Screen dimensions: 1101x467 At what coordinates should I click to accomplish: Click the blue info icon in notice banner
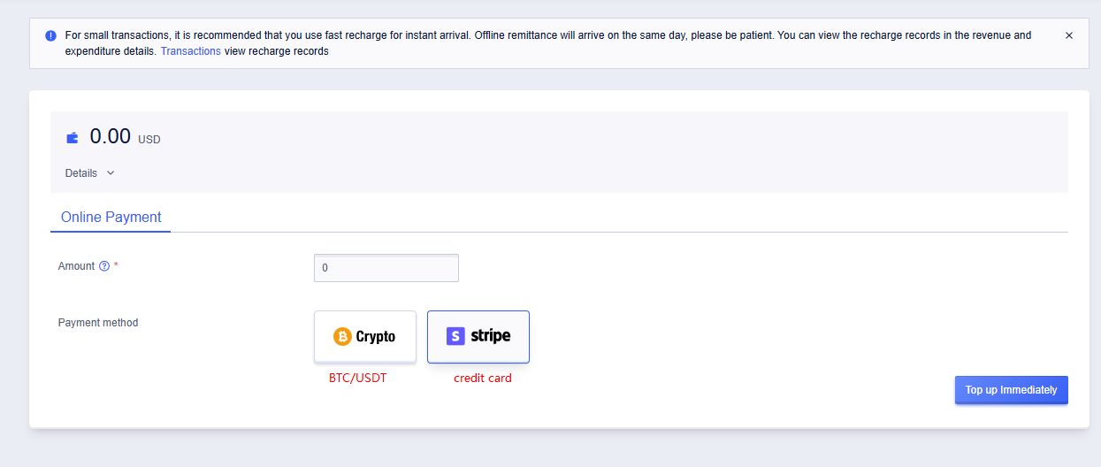[50, 36]
